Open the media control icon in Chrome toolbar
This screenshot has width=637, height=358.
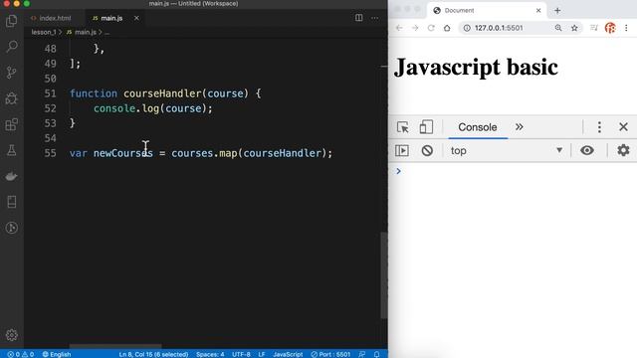[x=594, y=28]
